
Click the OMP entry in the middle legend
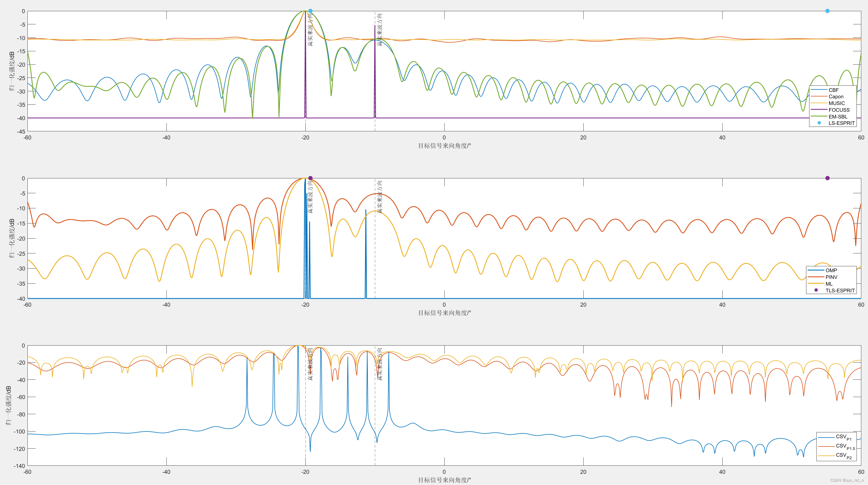831,271
